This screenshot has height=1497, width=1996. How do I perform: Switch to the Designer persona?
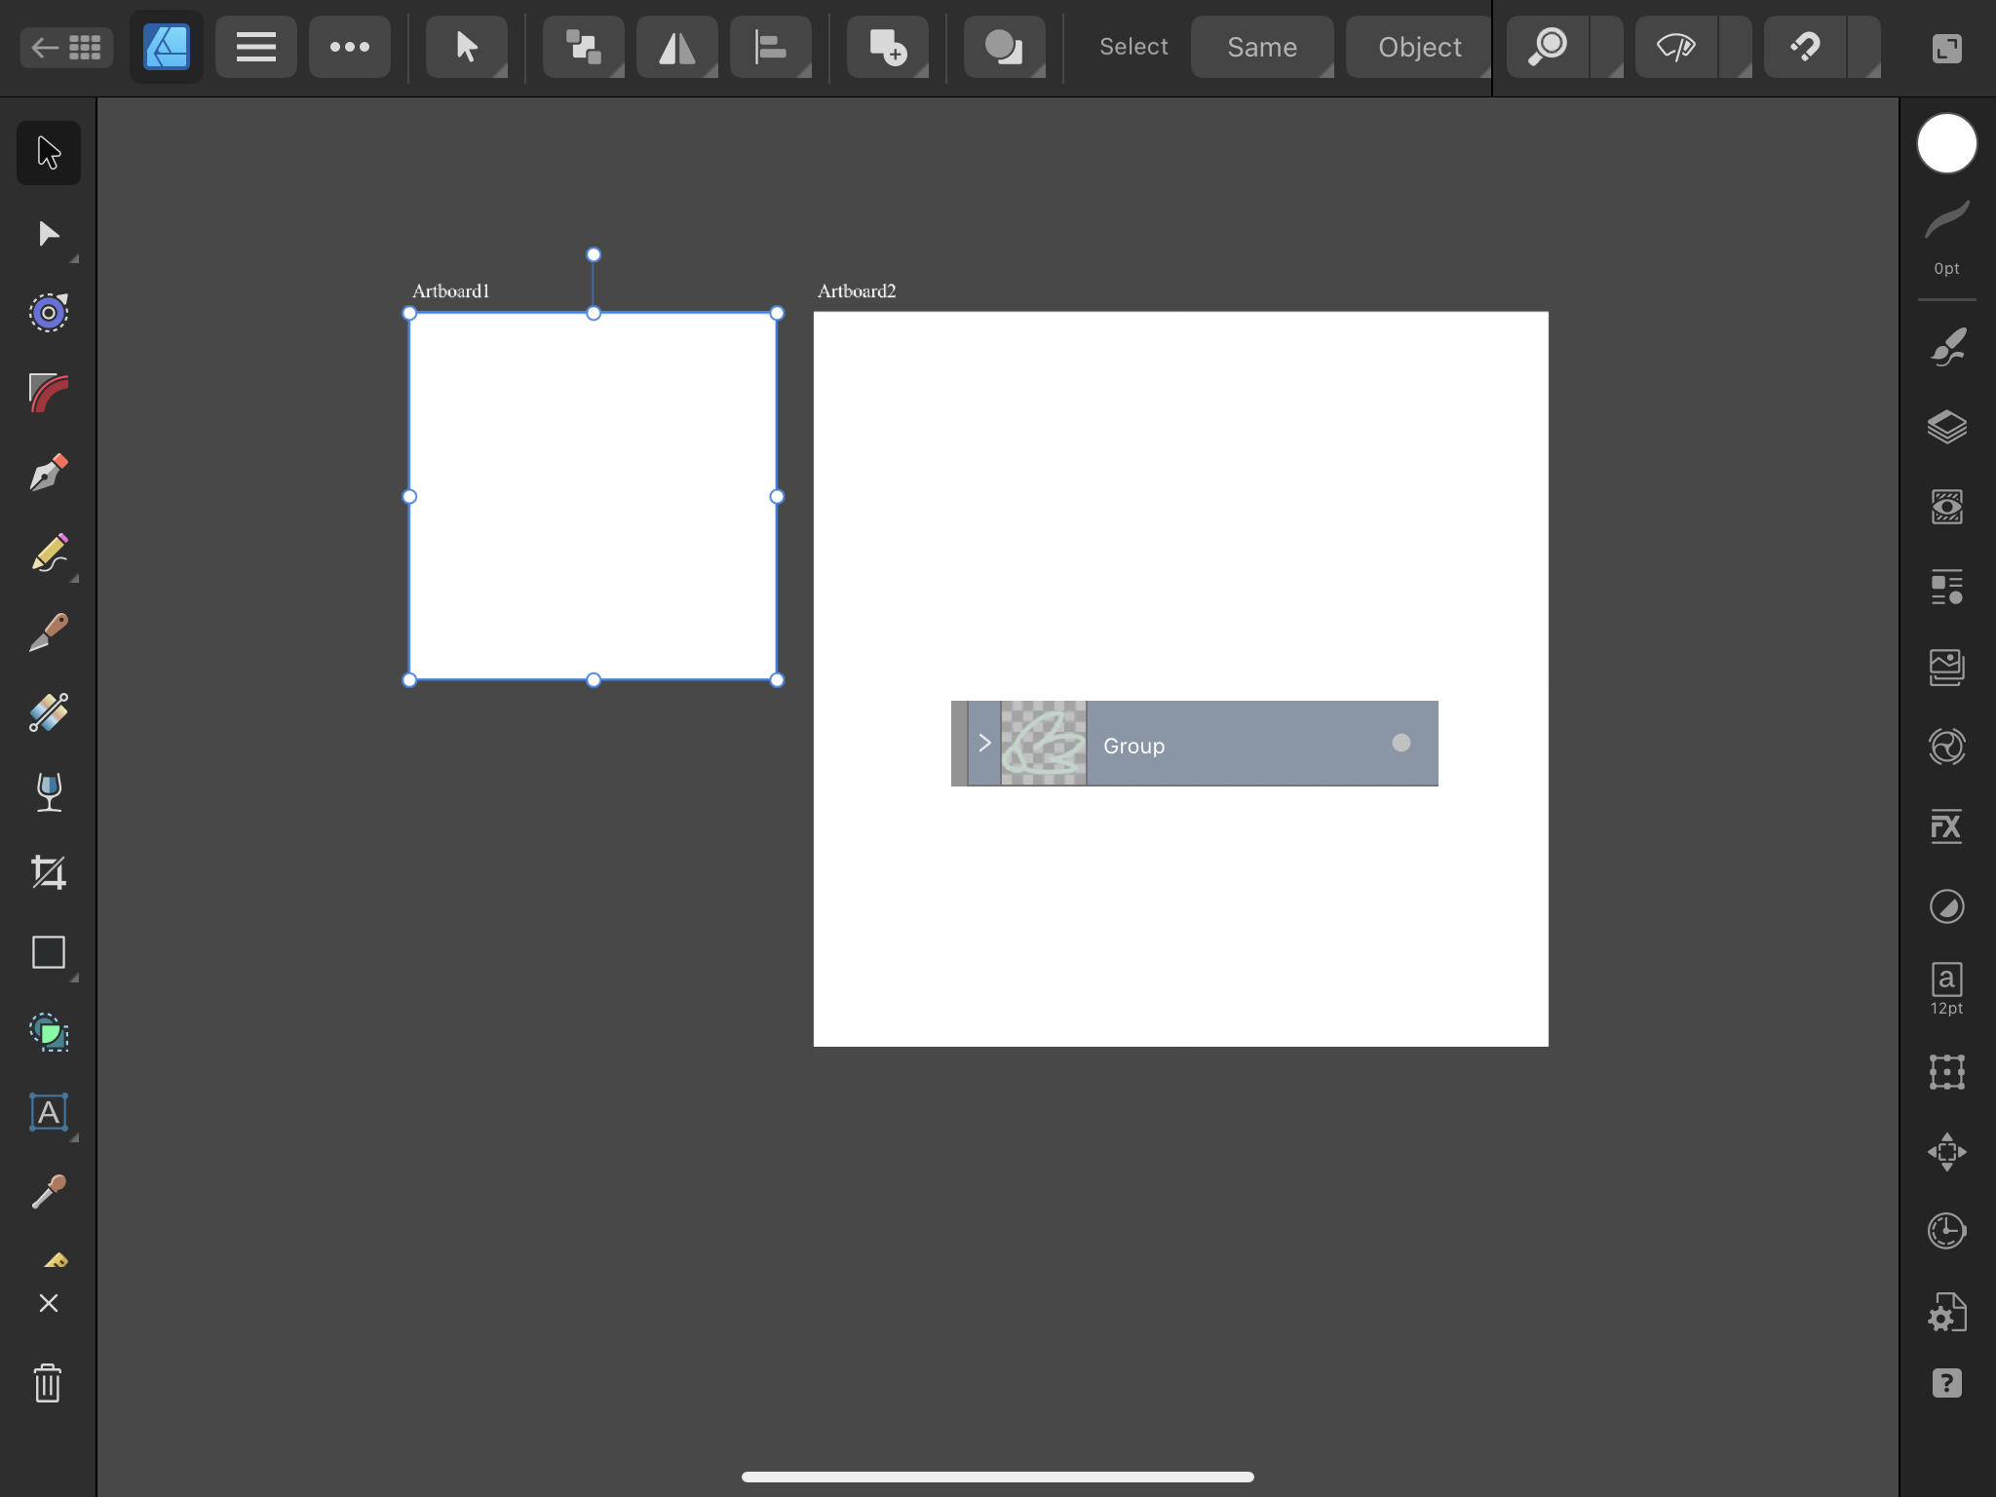coord(167,47)
